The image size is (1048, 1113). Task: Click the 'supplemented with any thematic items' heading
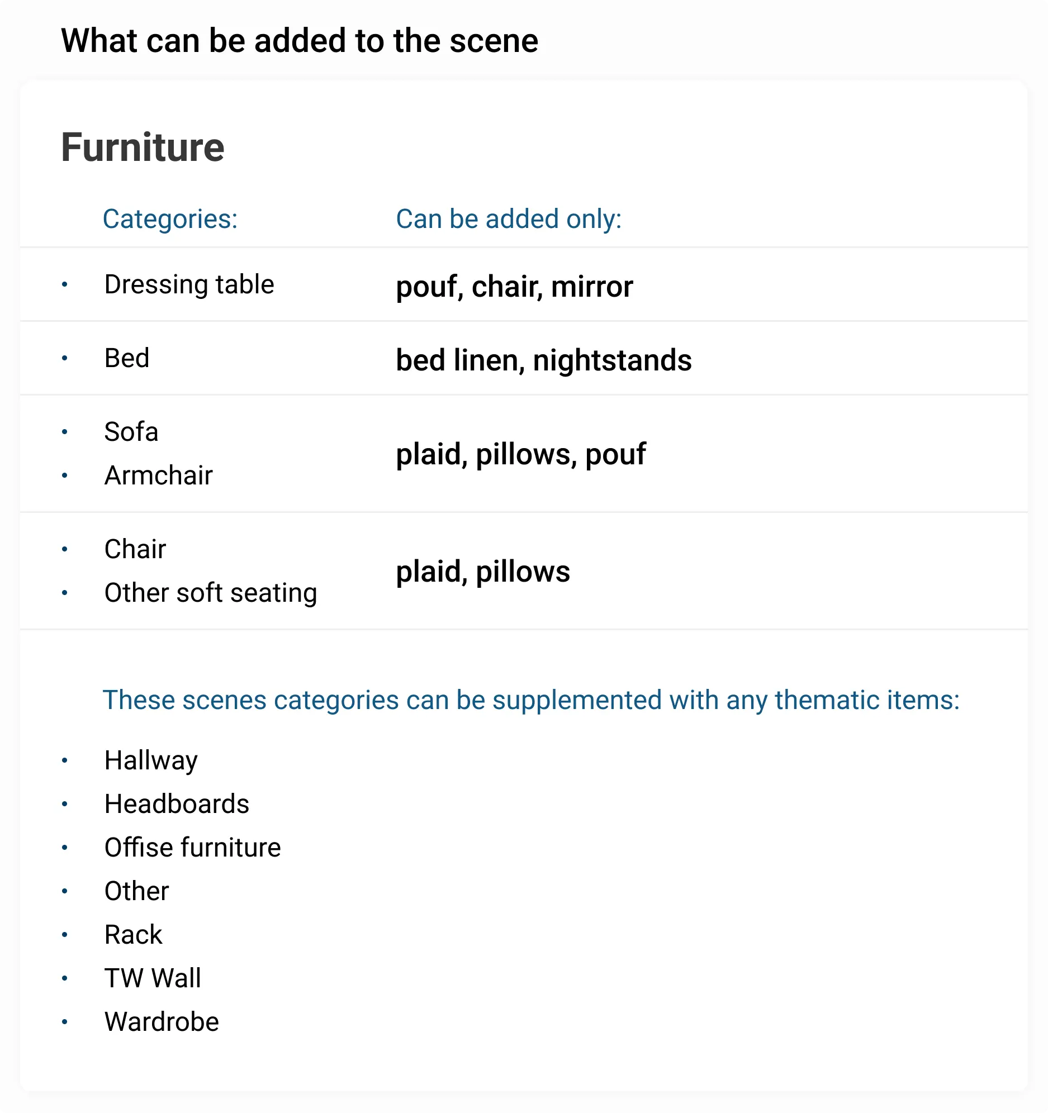tap(530, 700)
